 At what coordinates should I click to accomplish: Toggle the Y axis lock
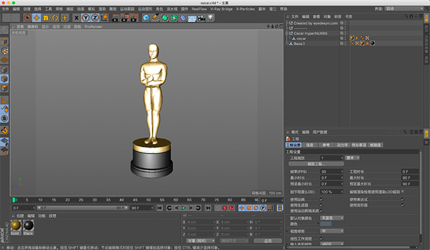[x=86, y=18]
